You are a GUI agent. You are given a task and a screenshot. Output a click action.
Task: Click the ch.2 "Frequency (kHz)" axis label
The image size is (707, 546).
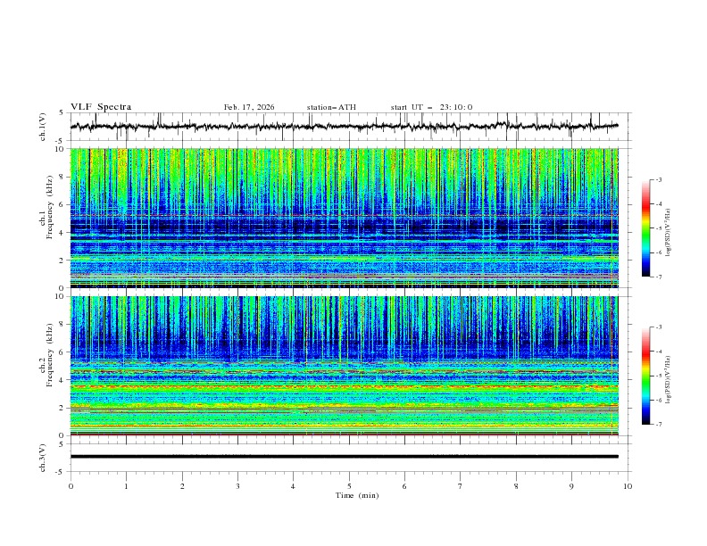pos(49,355)
